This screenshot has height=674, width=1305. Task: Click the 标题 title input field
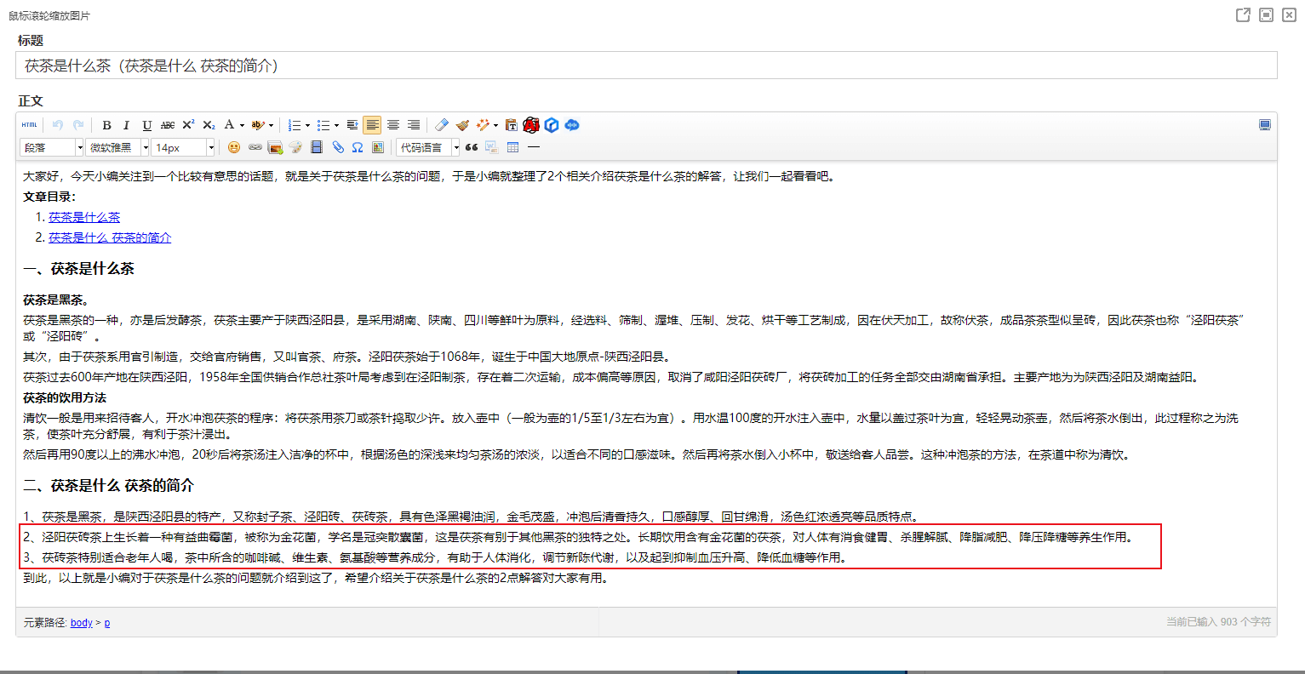646,66
